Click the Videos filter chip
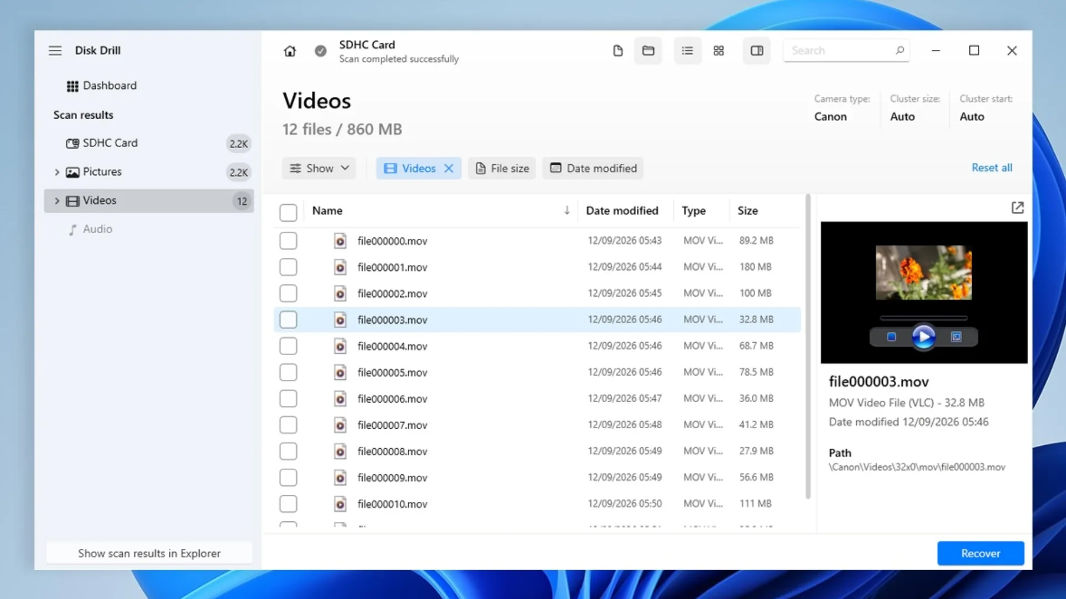Image resolution: width=1066 pixels, height=599 pixels. 418,168
